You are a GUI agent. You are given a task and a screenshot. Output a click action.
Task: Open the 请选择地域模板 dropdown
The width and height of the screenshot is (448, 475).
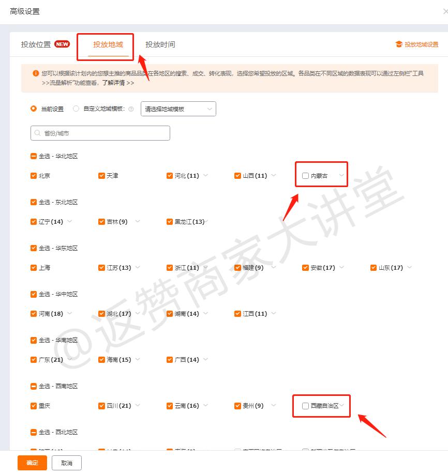pyautogui.click(x=178, y=109)
